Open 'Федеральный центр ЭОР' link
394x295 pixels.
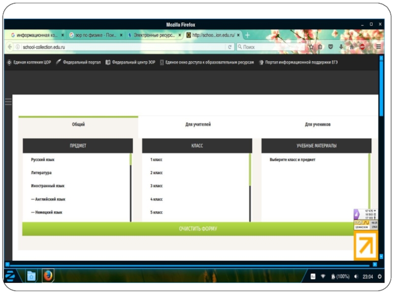pos(131,62)
